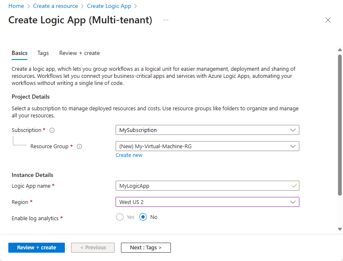The image size is (343, 261).
Task: Click the Review + create button
Action: pyautogui.click(x=36, y=247)
